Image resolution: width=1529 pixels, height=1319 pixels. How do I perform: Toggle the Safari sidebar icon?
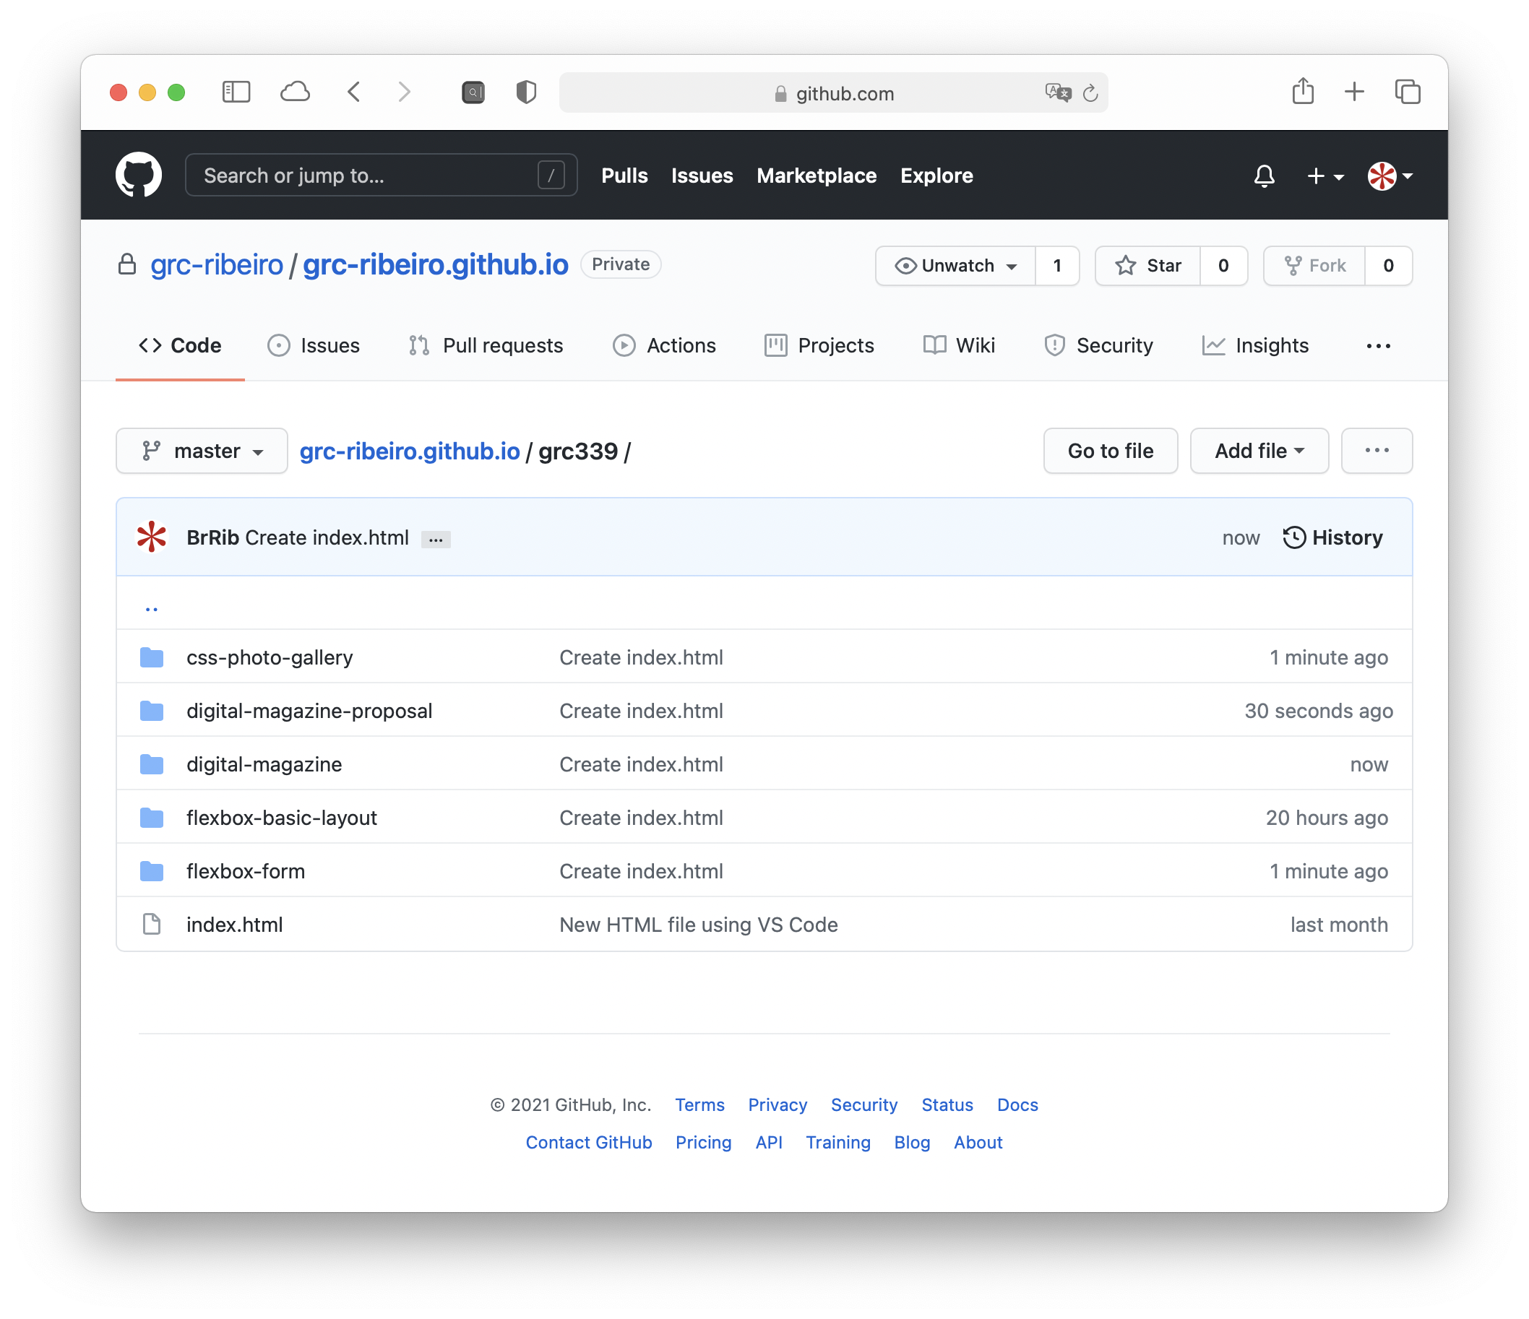pyautogui.click(x=236, y=92)
